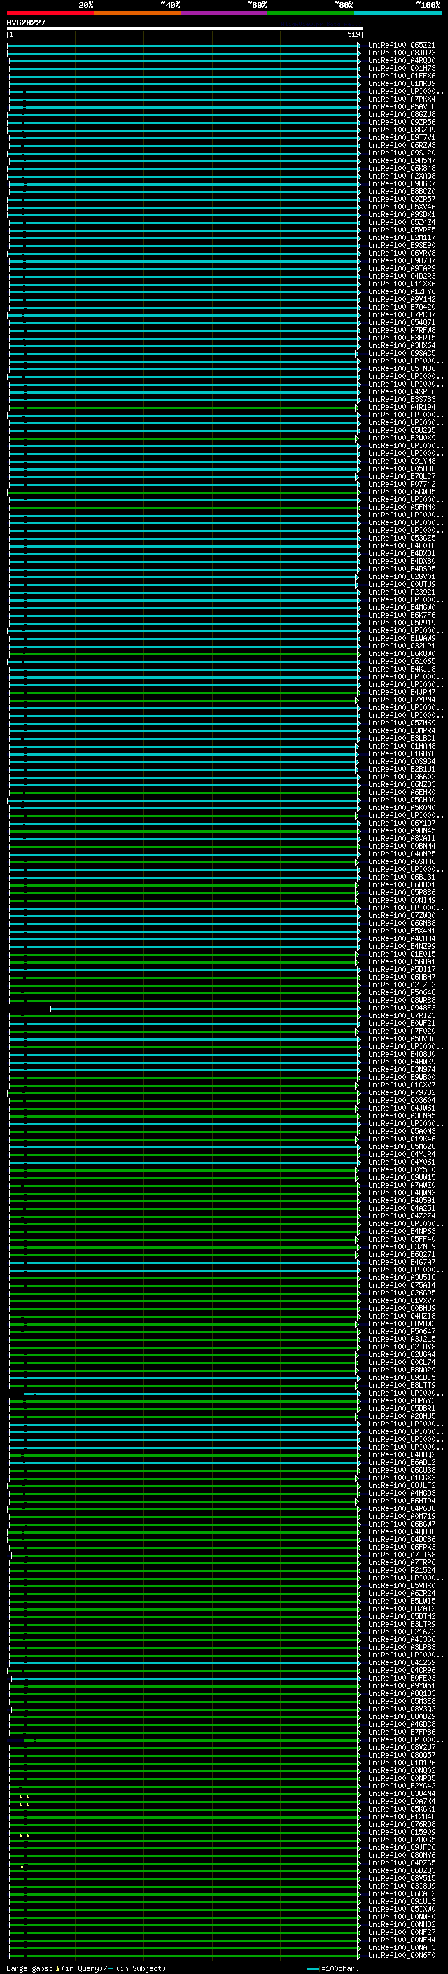Click the white query sequence bar
Image resolution: width=448 pixels, height=1974 pixels.
[184, 29]
